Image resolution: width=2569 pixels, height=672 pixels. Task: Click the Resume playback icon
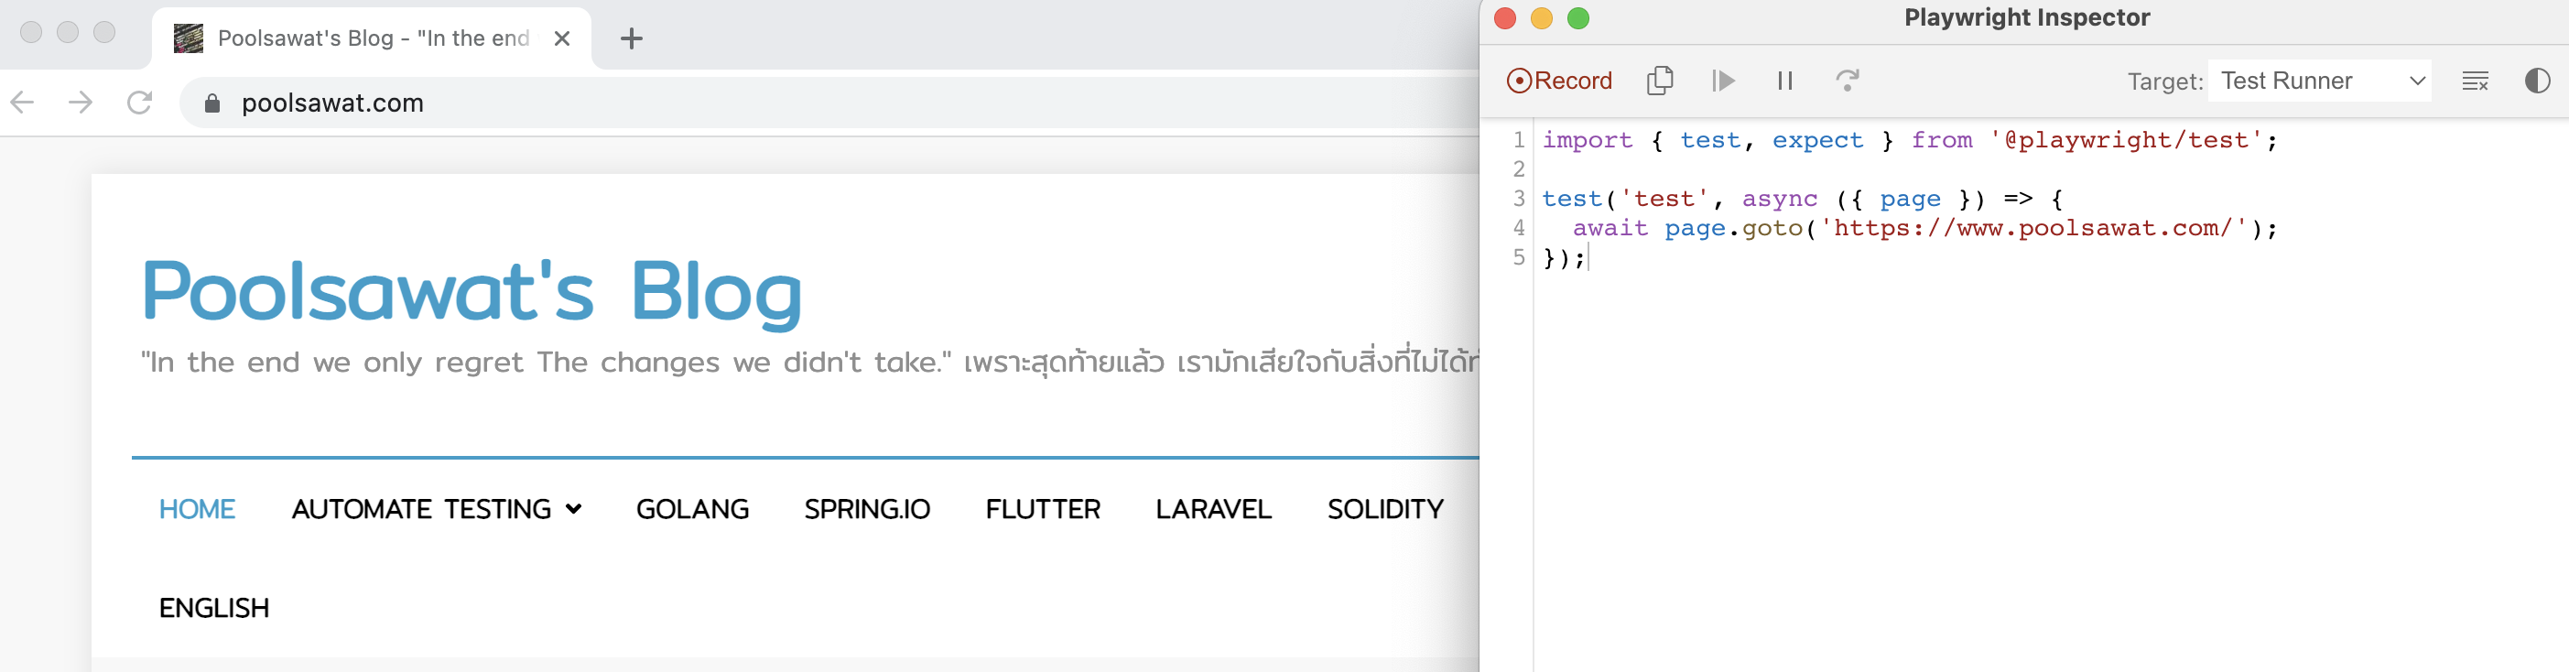(x=1722, y=81)
